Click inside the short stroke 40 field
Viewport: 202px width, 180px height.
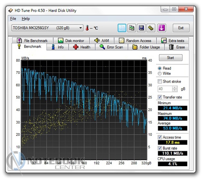tap(165, 89)
